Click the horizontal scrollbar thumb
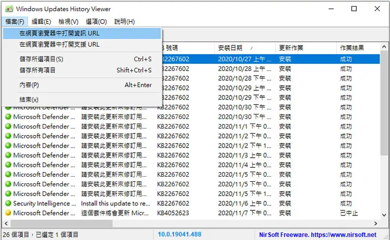Image resolution: width=390 pixels, height=240 pixels. pyautogui.click(x=61, y=223)
